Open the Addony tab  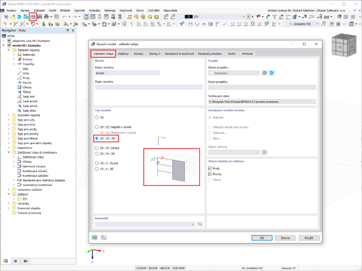(x=123, y=54)
